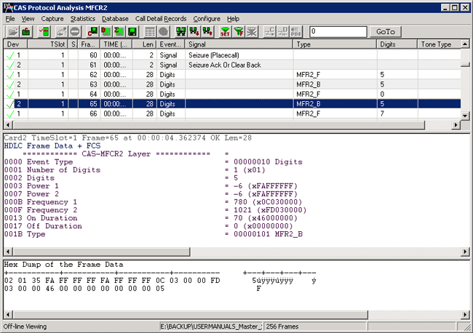This screenshot has width=473, height=333.
Task: Click the green checkmark of frame 63 row
Action: 10,84
